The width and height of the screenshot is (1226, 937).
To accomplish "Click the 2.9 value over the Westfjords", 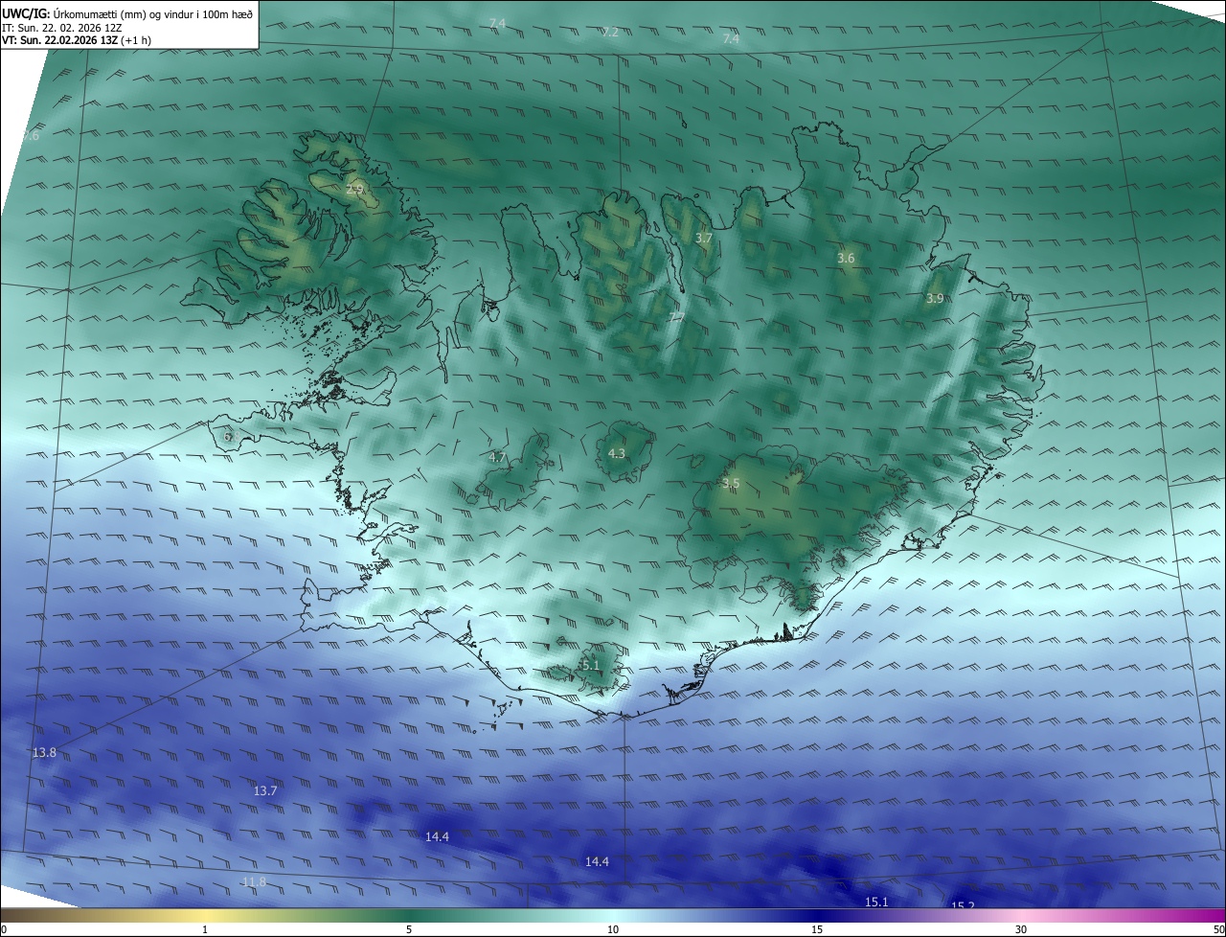I will 354,190.
